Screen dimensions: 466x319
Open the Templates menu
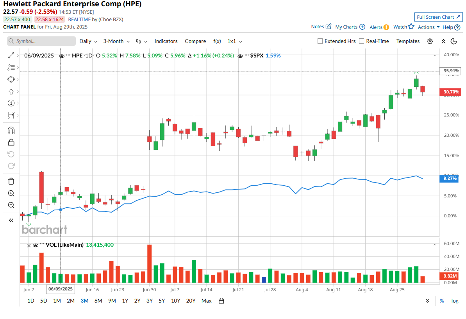click(408, 41)
